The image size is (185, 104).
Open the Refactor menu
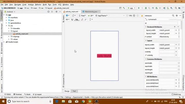(38, 5)
